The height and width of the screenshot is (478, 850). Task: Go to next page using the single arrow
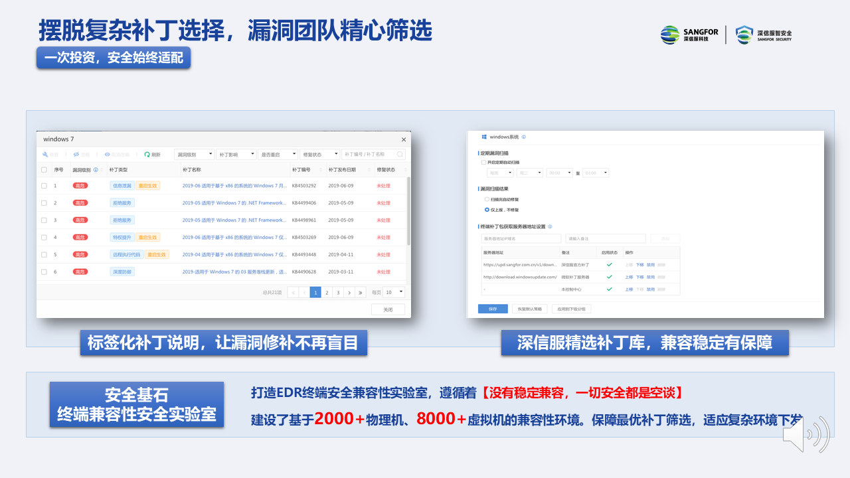pyautogui.click(x=349, y=292)
